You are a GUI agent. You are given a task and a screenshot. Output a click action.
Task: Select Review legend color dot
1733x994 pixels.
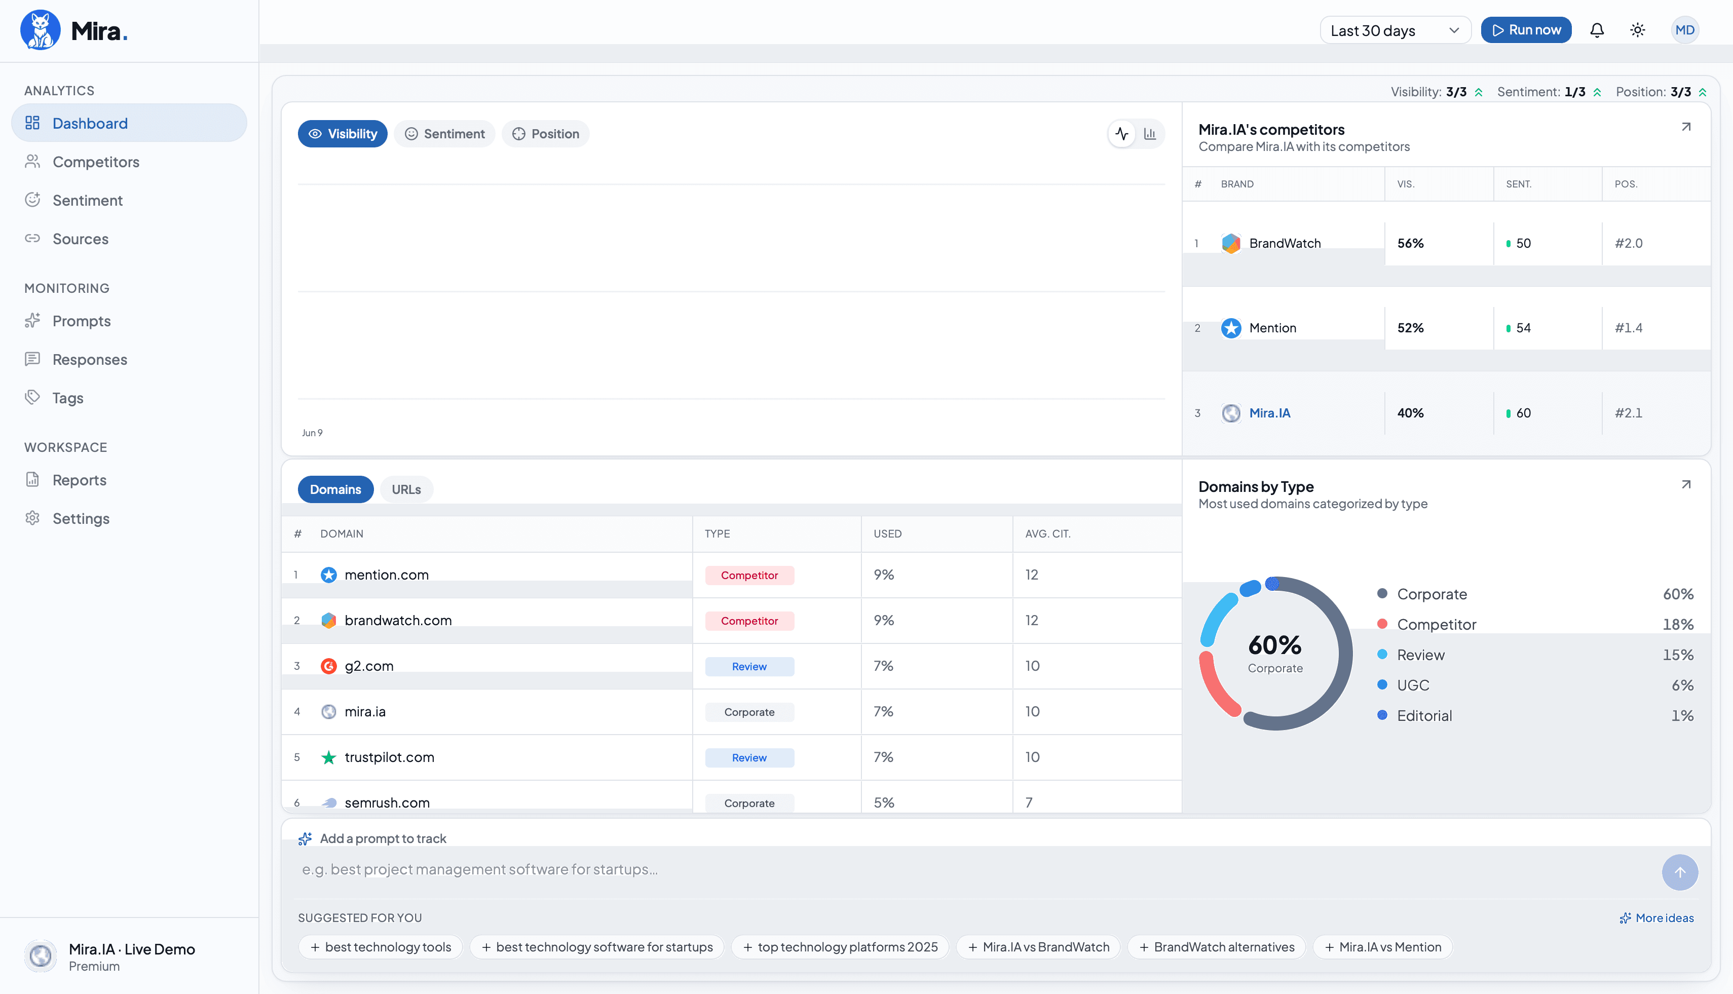coord(1382,654)
